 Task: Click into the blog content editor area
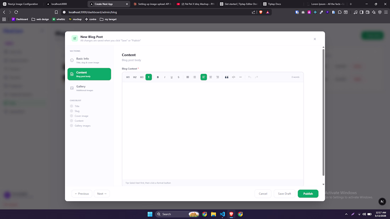click(213, 130)
